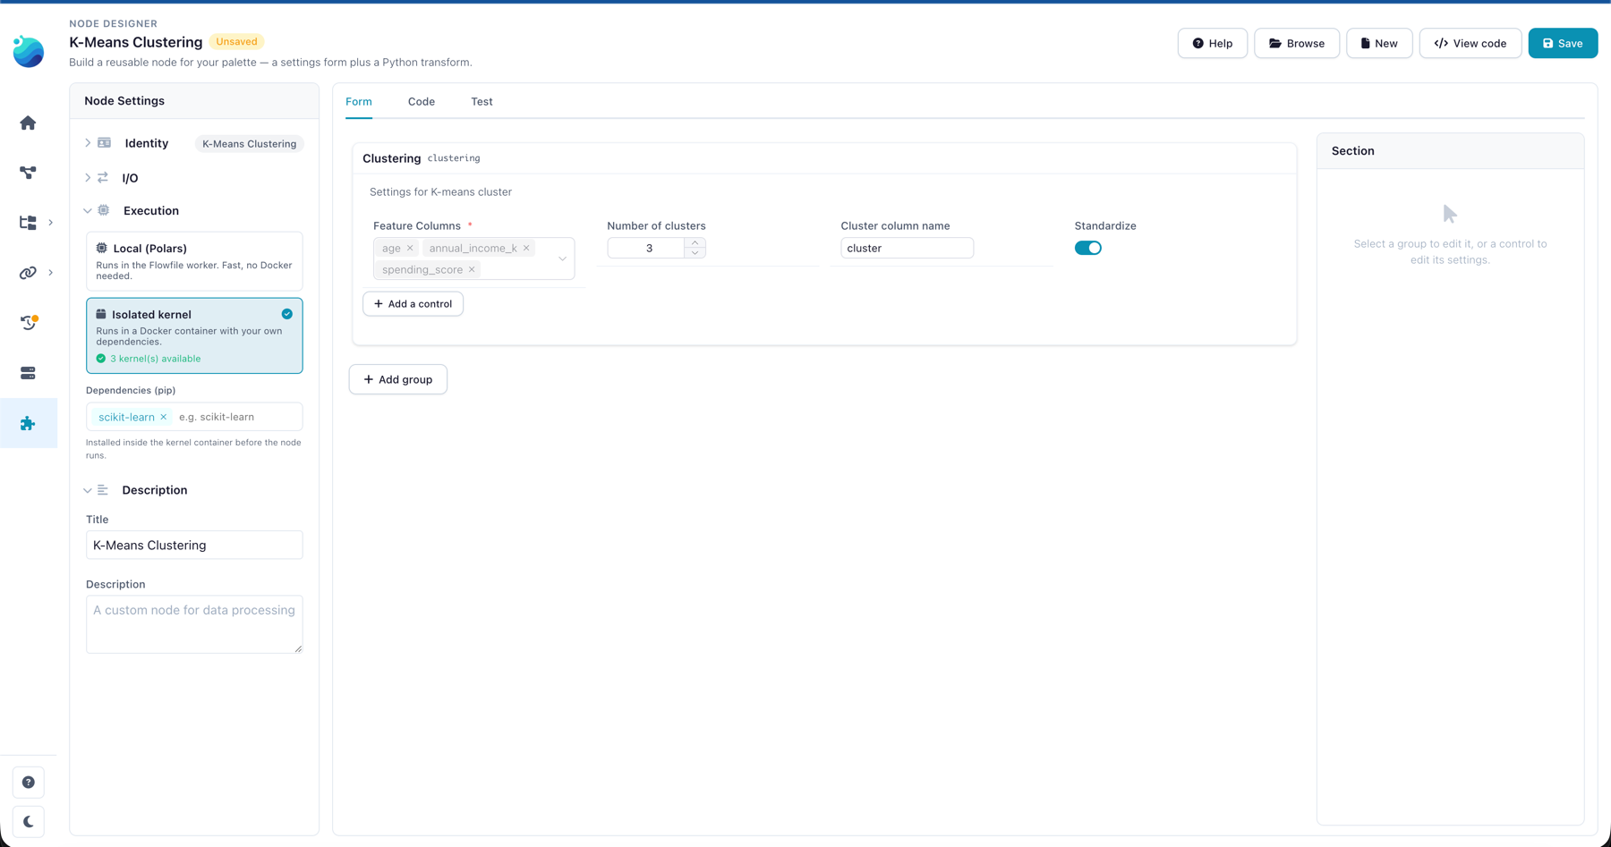Click the Browse button

[1296, 43]
